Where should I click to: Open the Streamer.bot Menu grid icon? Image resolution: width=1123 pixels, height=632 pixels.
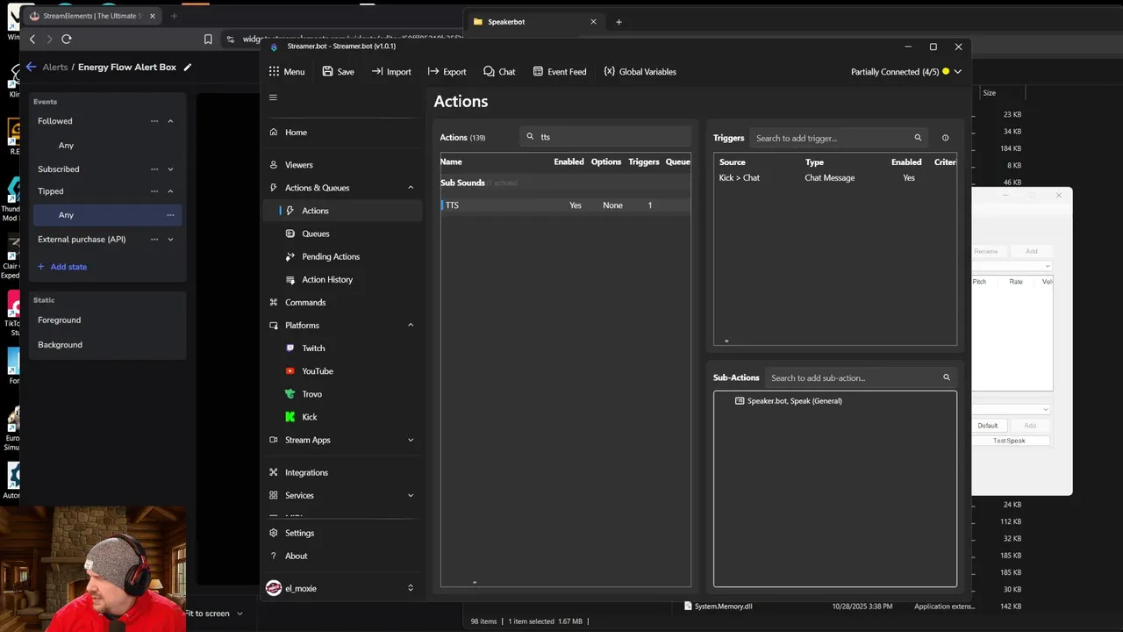pyautogui.click(x=274, y=72)
